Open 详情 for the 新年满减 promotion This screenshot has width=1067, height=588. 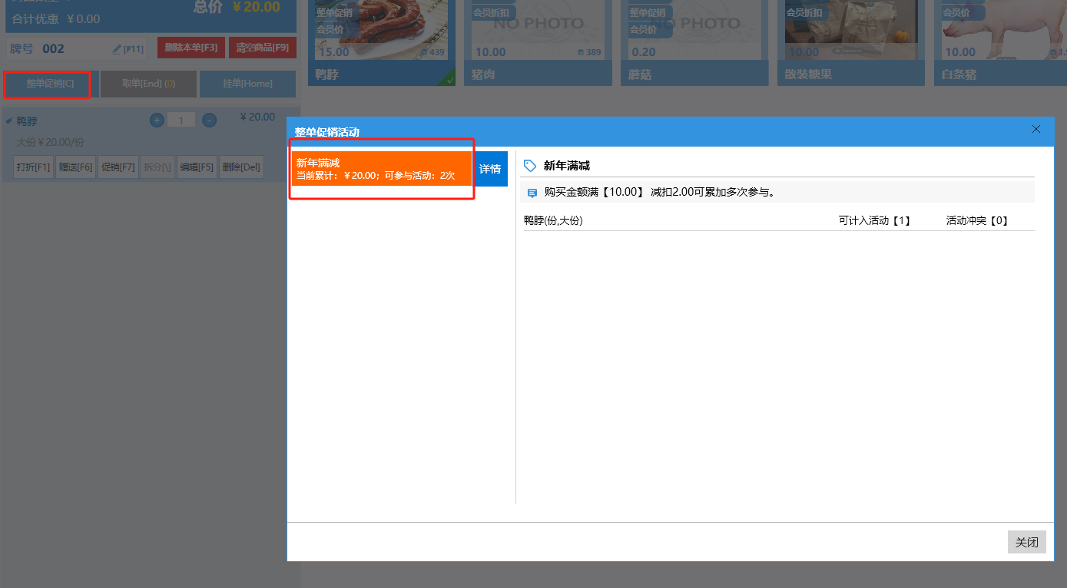click(490, 169)
